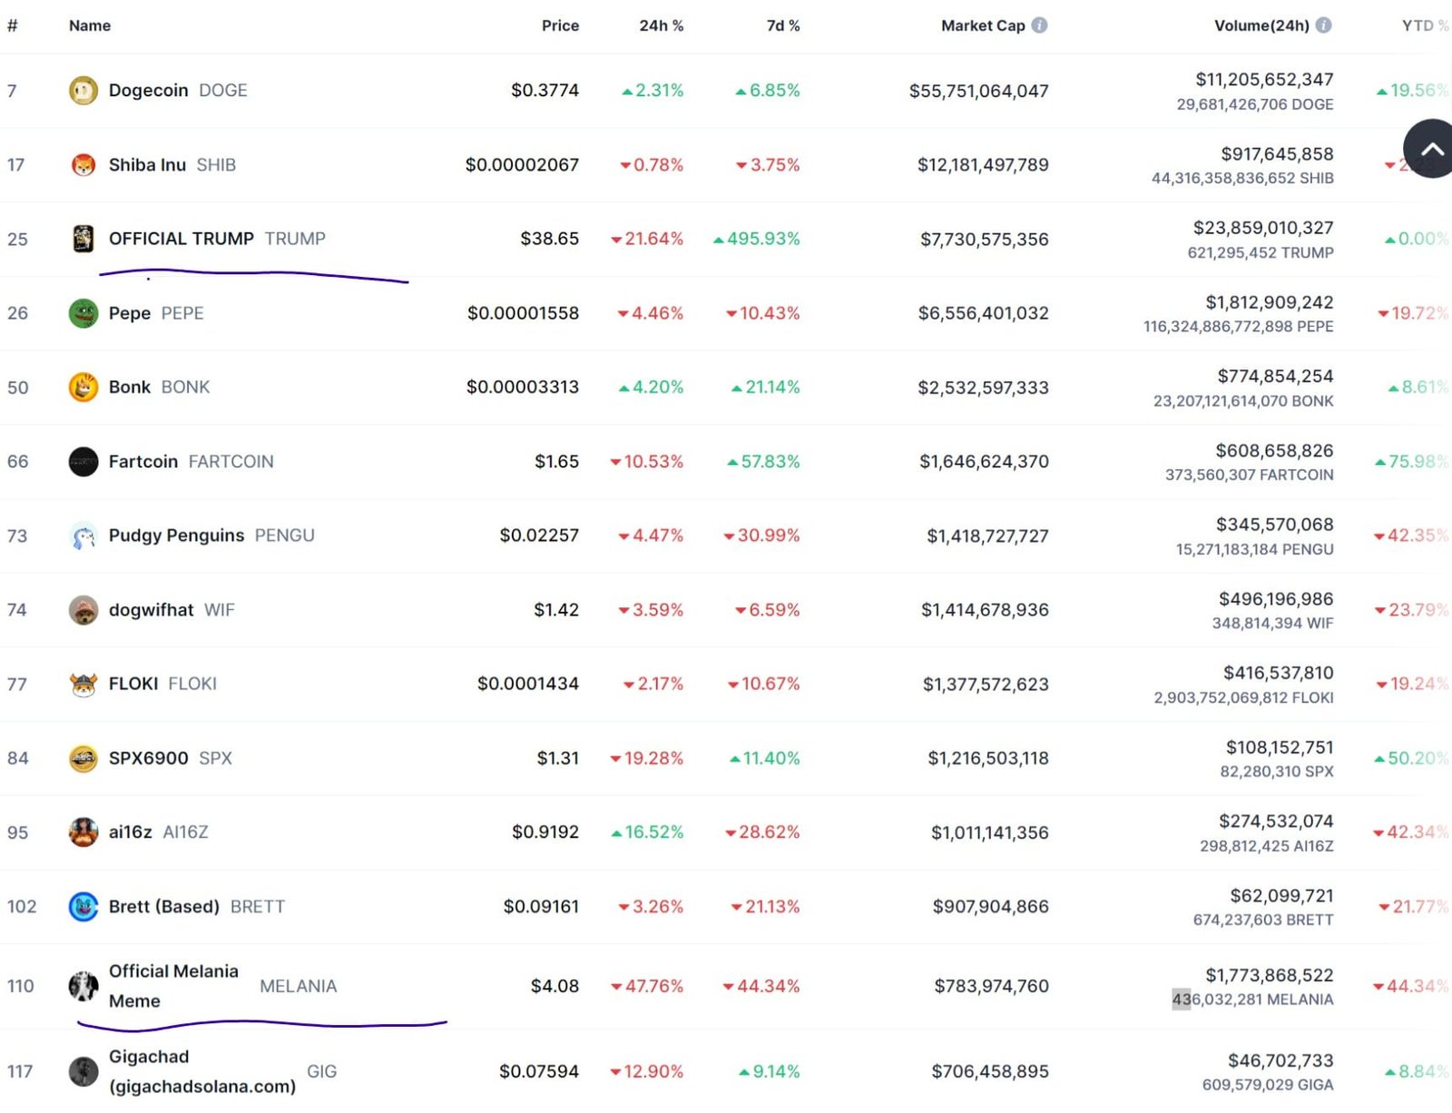Click the Bonk coin logo
The width and height of the screenshot is (1452, 1113).
83,387
